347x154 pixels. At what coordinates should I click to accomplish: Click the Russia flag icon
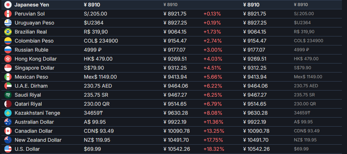click(x=8, y=50)
